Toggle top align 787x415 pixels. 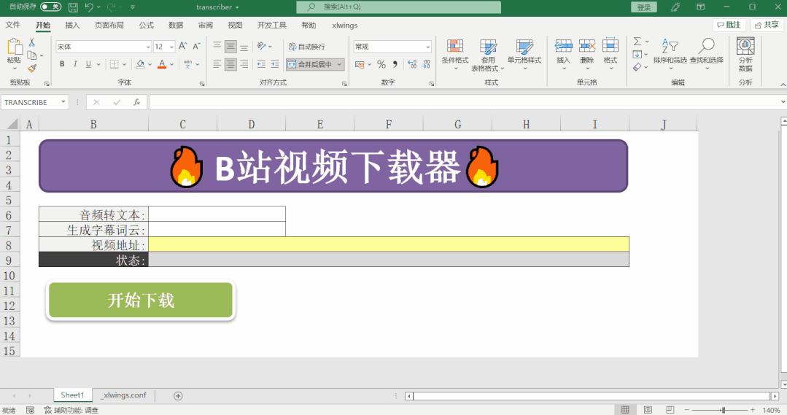tap(217, 47)
